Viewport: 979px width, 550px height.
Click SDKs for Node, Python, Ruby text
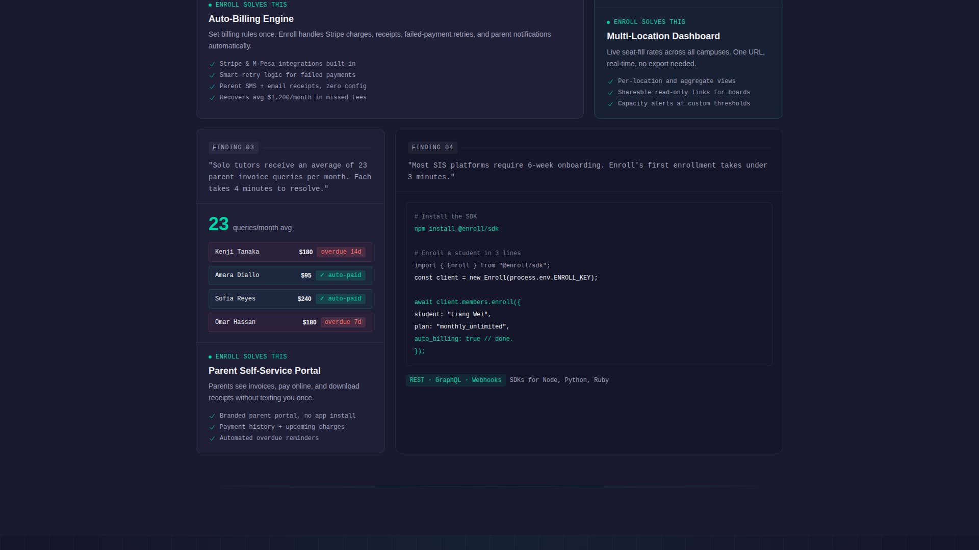pos(559,380)
